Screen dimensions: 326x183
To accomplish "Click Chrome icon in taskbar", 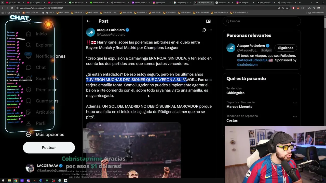I will [x=16, y=180].
